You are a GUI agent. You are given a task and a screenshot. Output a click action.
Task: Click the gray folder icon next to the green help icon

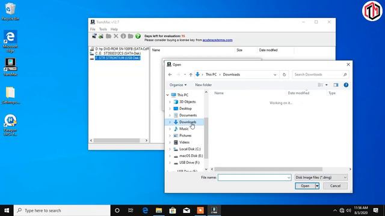click(x=131, y=36)
